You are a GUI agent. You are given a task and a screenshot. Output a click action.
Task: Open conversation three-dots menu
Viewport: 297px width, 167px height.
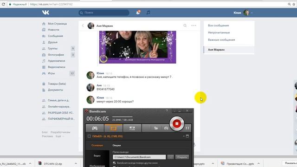click(194, 26)
